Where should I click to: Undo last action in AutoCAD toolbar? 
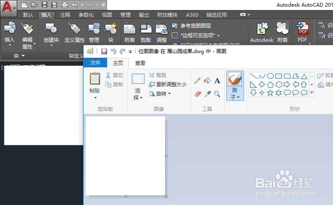(75, 5)
